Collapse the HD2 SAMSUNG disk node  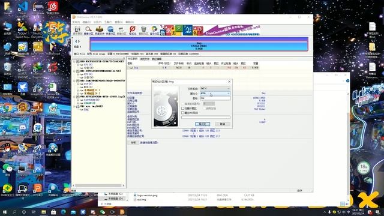(74, 80)
